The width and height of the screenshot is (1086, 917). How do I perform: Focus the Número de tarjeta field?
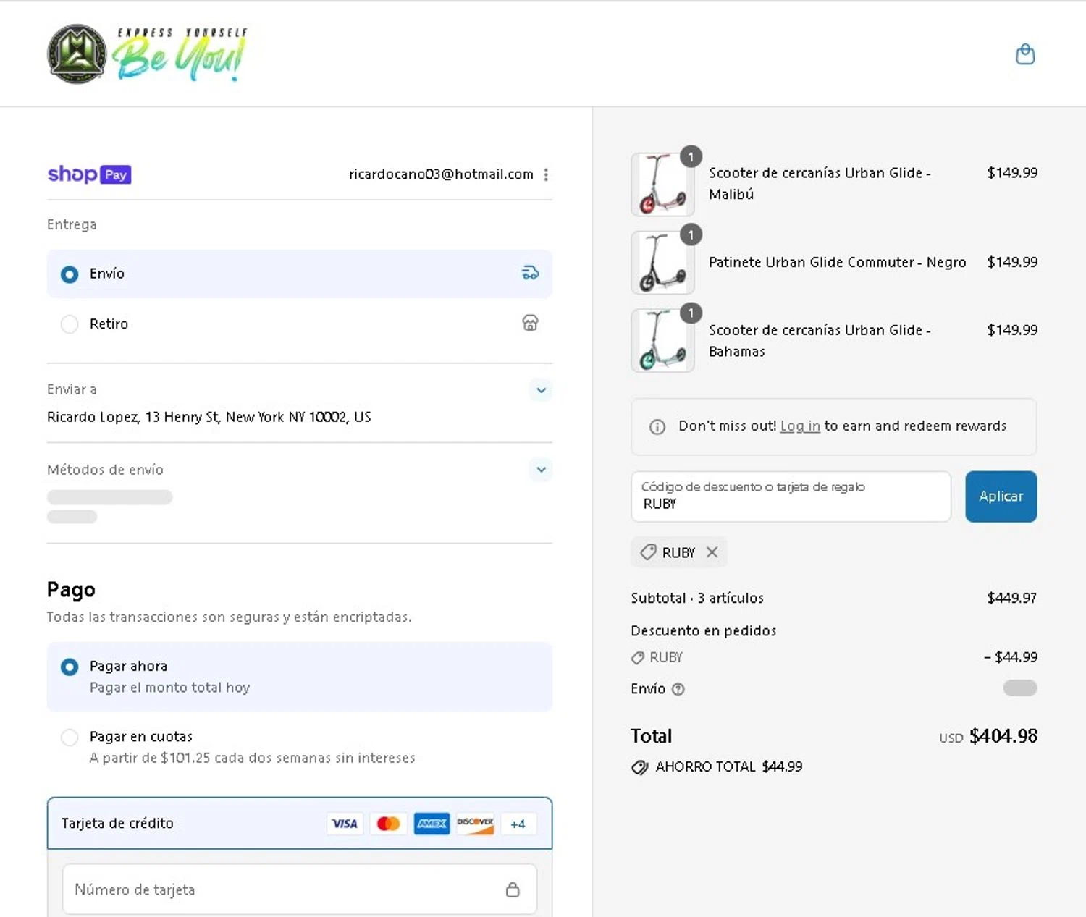click(x=300, y=889)
